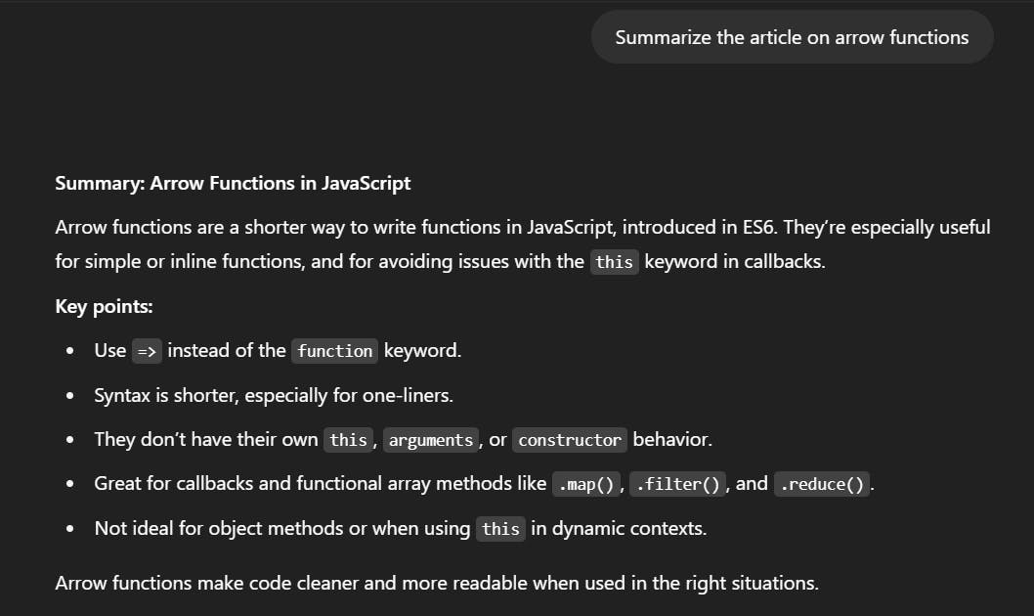Screen dimensions: 1034x616
Task: Click the ".map()" code chip
Action: [x=585, y=484]
